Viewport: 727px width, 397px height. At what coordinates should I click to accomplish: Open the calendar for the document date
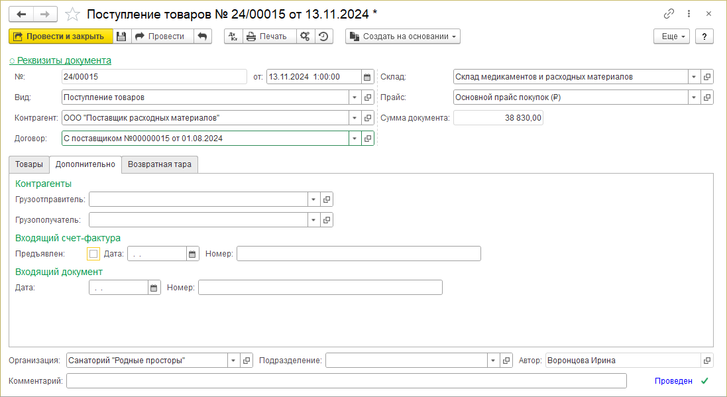click(366, 77)
